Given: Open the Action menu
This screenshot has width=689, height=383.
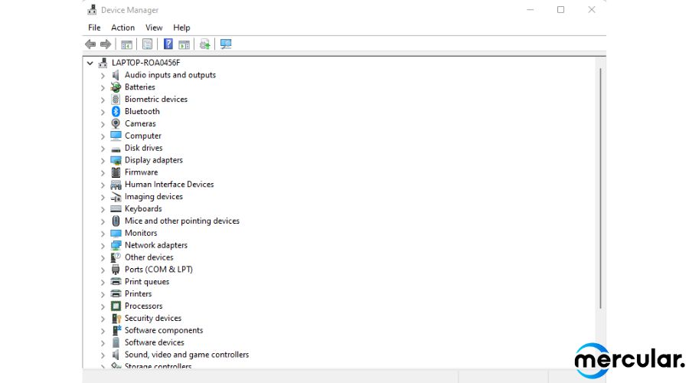Looking at the screenshot, I should tap(122, 28).
